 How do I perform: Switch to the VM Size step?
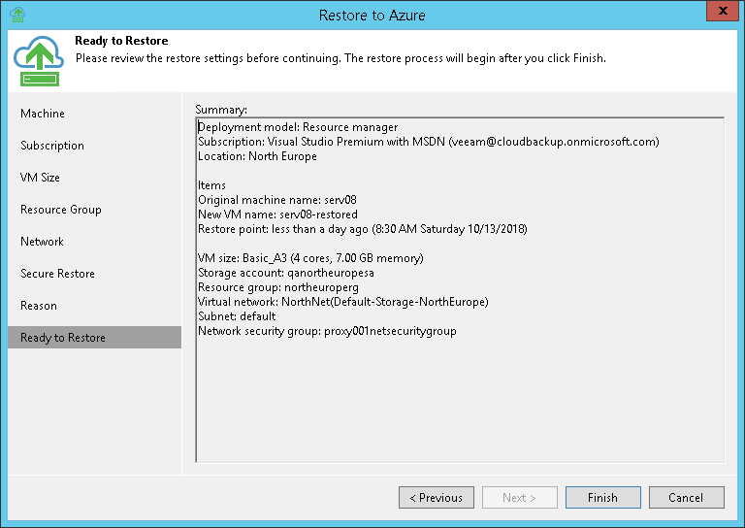click(40, 178)
